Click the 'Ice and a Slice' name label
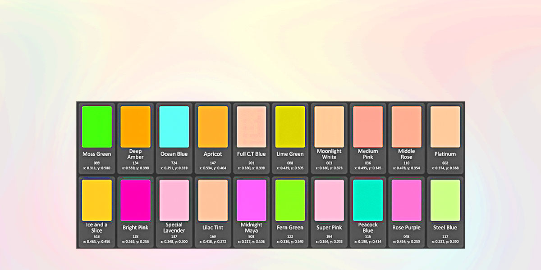 coord(96,227)
